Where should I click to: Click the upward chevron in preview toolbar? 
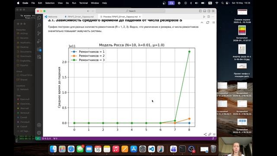[202, 23]
